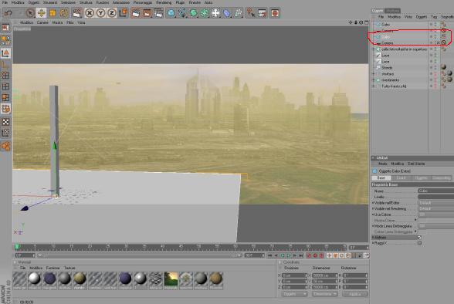Click the material tag on Sfondo
Viewport: 454px width, 304px height.
443,67
